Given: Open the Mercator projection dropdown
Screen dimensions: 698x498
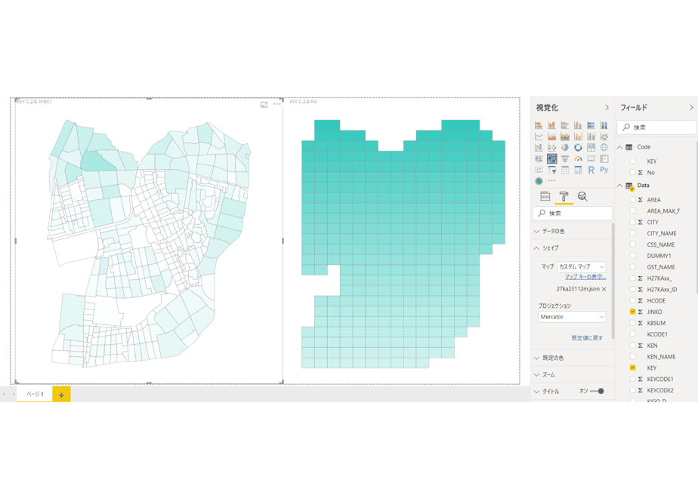Looking at the screenshot, I should point(572,317).
